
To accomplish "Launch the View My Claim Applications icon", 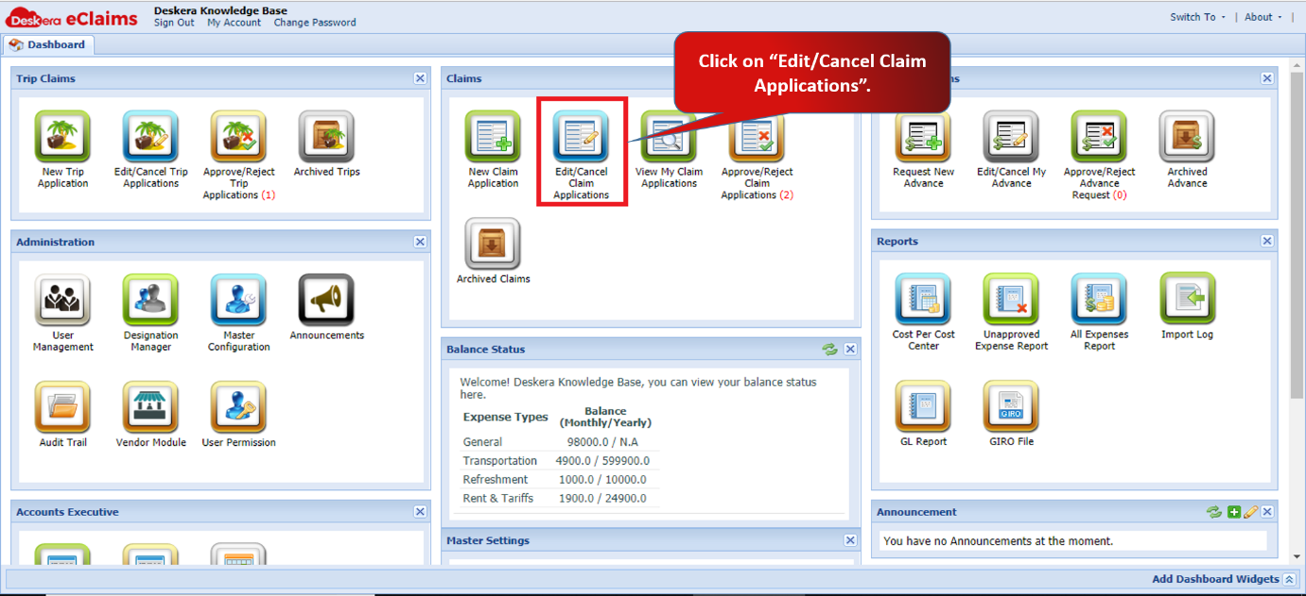I will click(x=669, y=138).
